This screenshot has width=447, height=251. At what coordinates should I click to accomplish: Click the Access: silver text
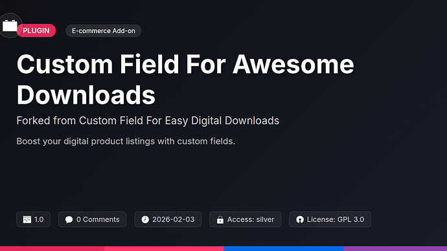[251, 219]
